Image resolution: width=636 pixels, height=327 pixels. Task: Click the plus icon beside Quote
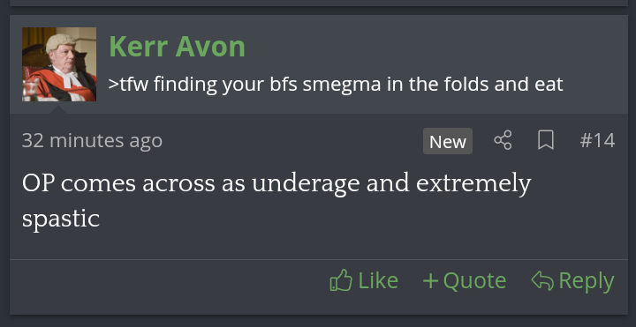coord(430,281)
